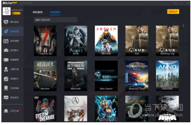
Task: Select the Anno2205 game cover
Action: (167, 76)
